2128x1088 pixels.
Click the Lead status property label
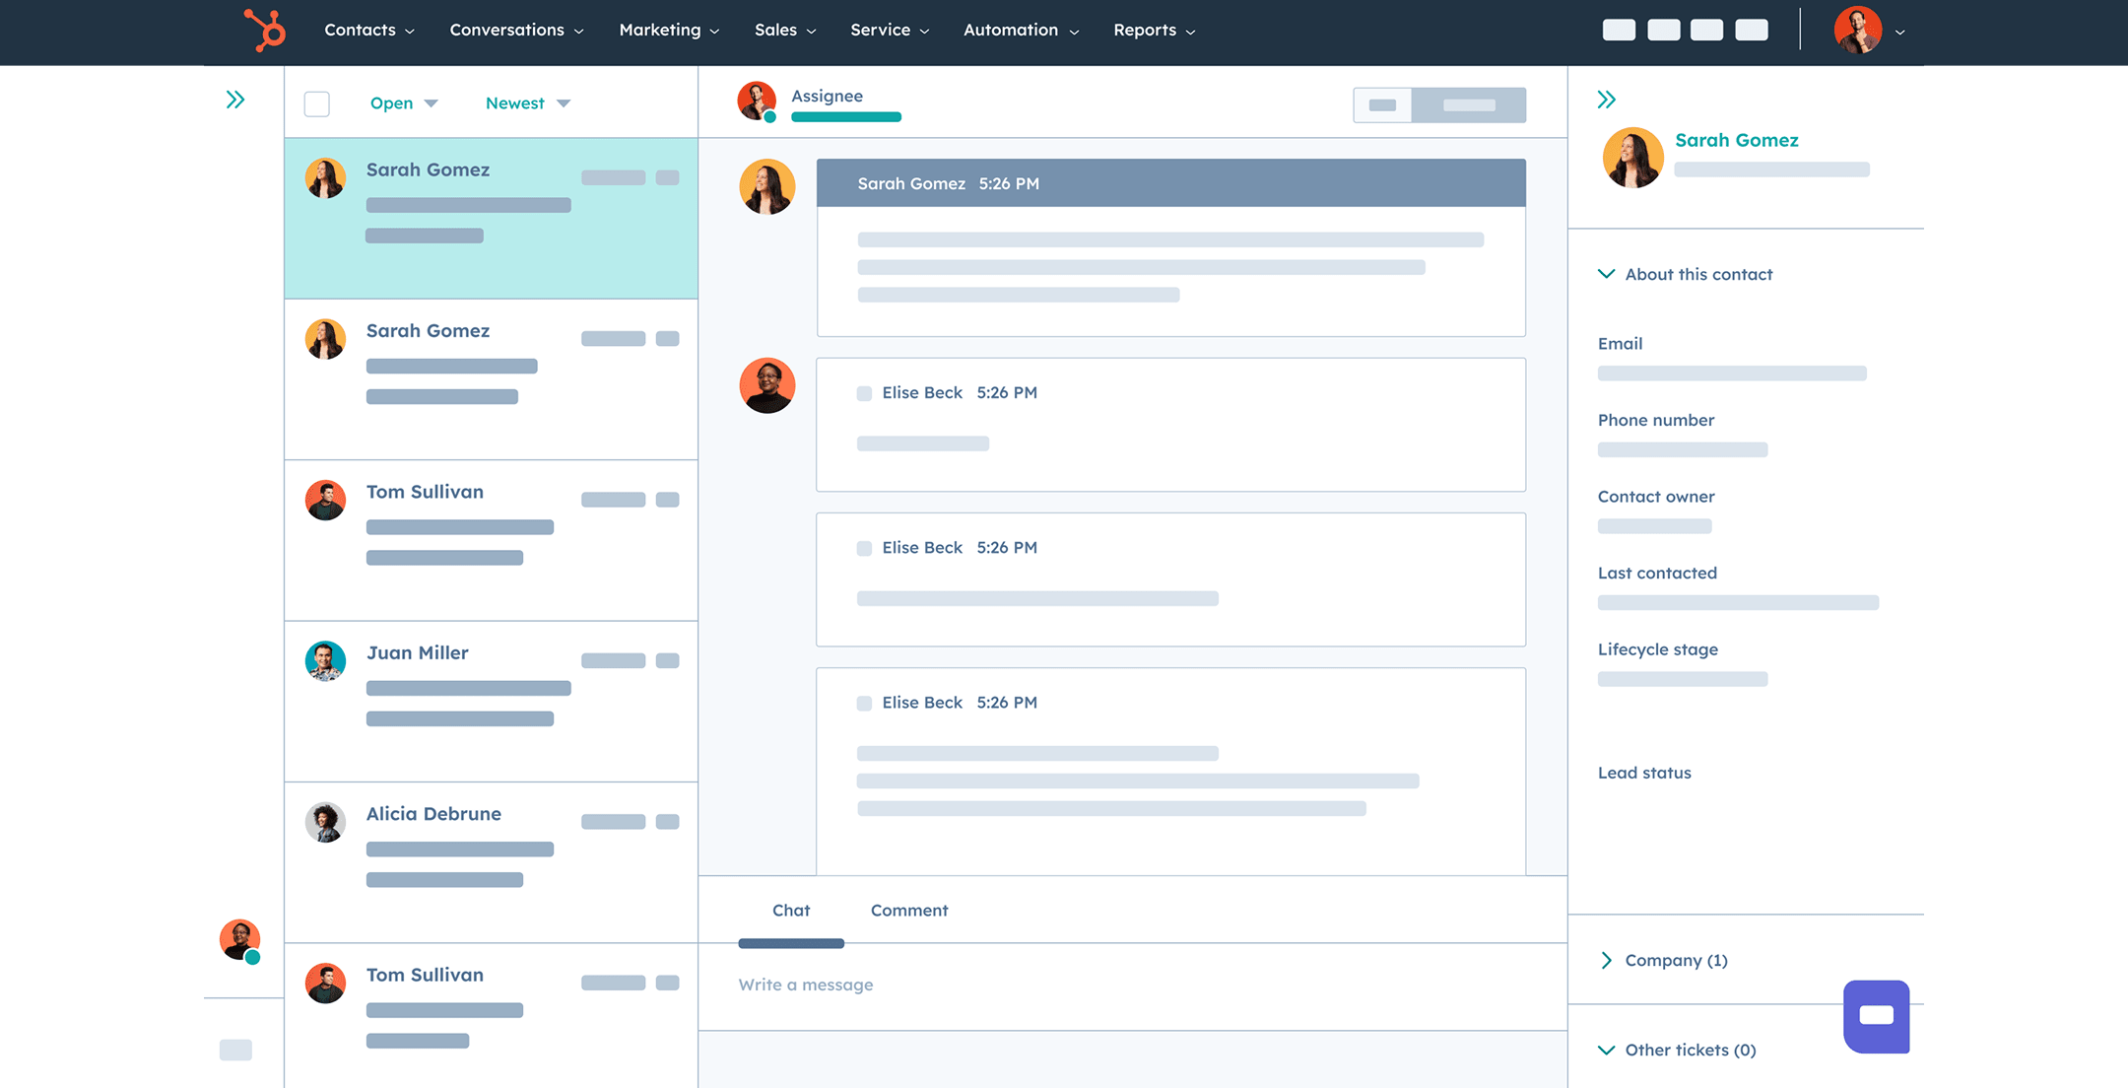tap(1644, 774)
